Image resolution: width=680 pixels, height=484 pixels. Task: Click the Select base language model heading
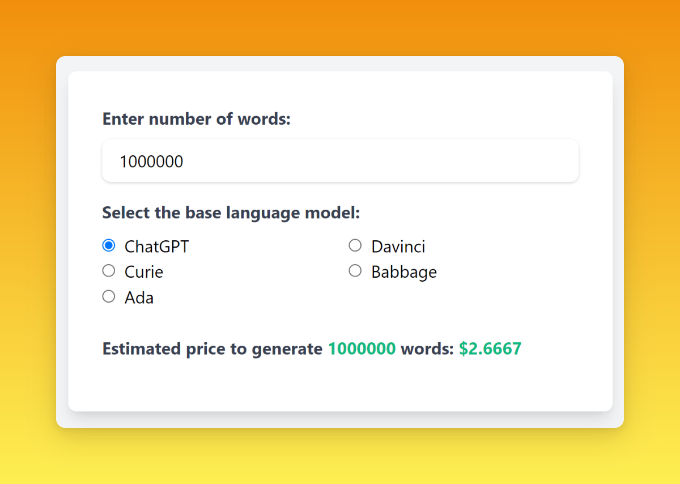point(231,213)
